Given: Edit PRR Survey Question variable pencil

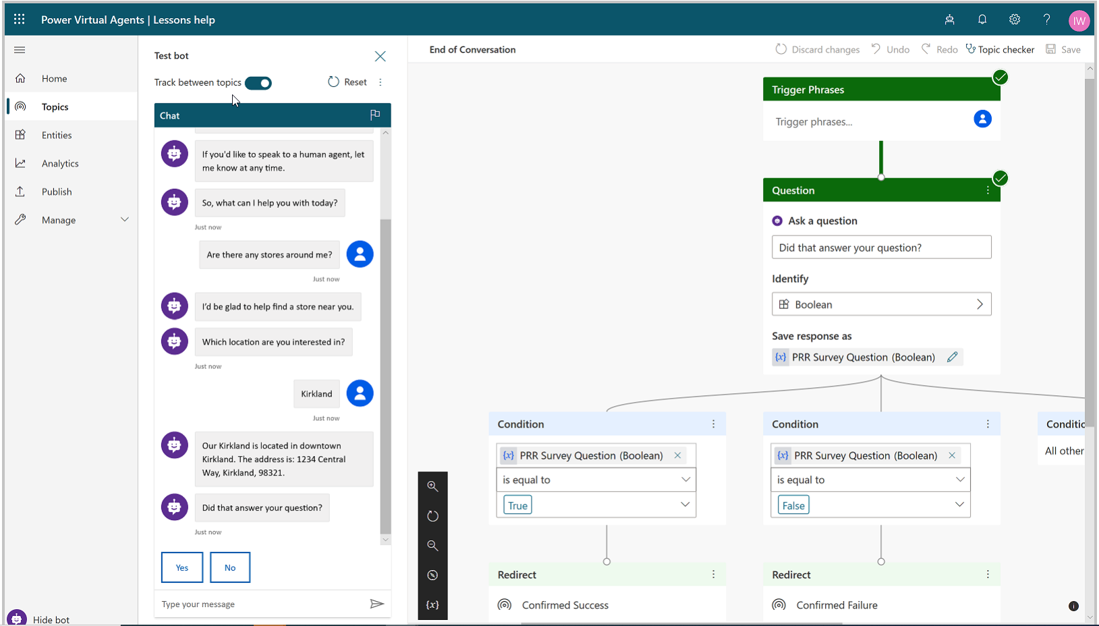Looking at the screenshot, I should tap(952, 357).
